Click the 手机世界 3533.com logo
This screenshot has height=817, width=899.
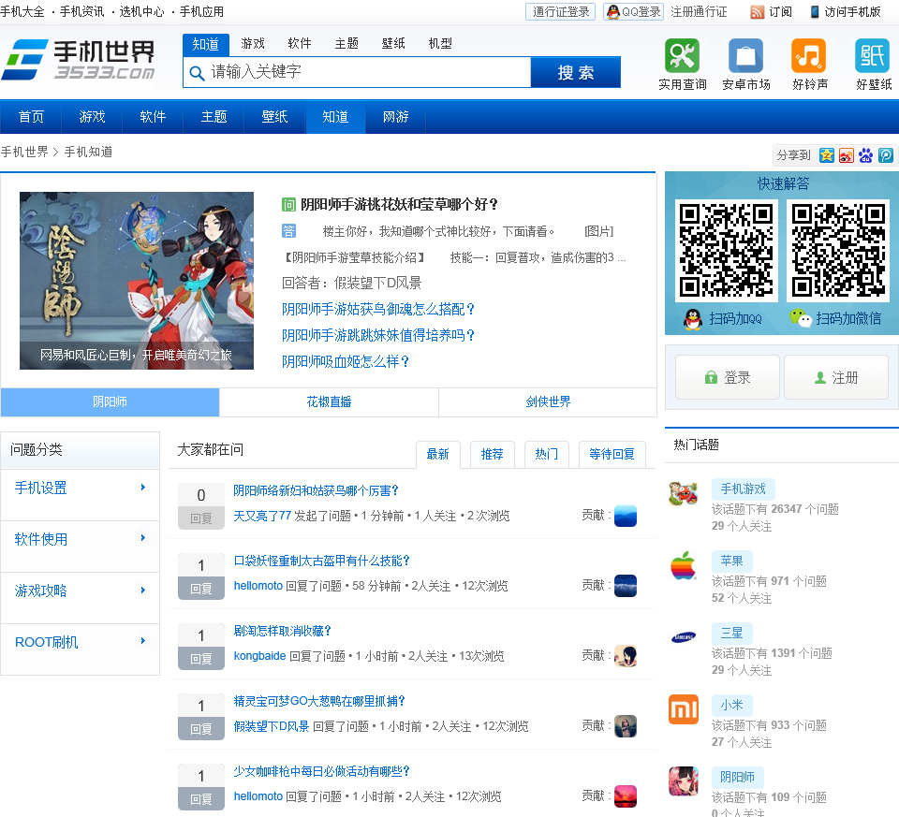(x=79, y=59)
